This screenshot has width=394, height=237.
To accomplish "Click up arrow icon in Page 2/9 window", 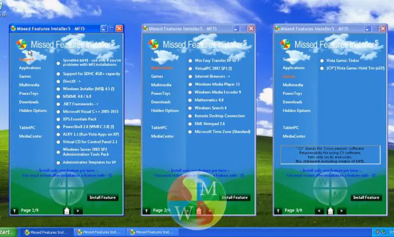I will [146, 211].
